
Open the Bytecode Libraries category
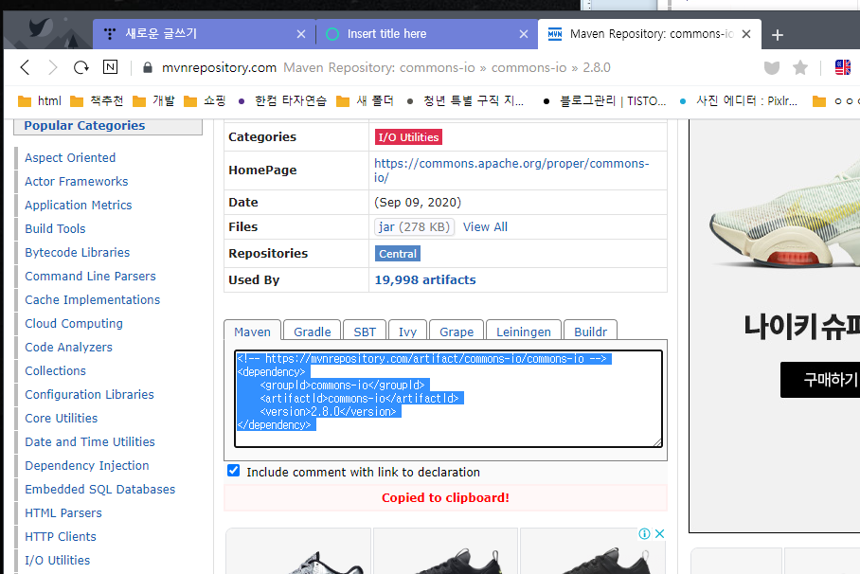pyautogui.click(x=78, y=253)
